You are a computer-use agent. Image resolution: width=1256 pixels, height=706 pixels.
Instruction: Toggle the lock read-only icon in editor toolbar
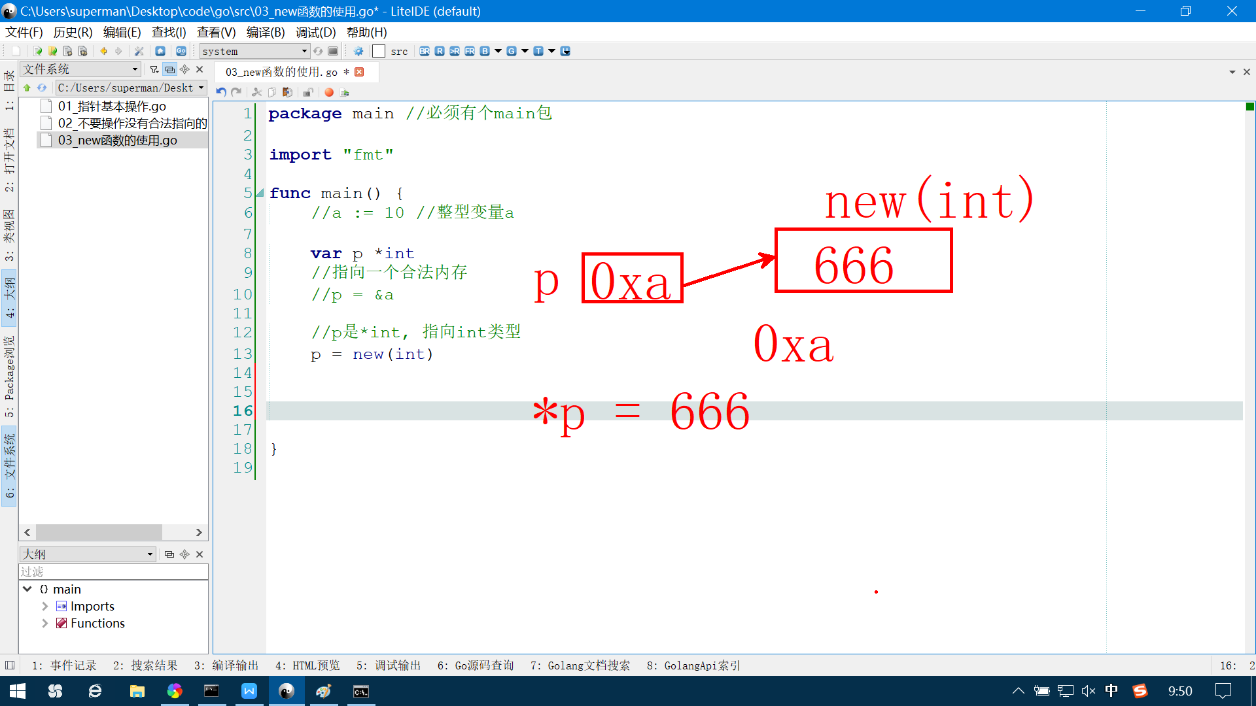307,92
